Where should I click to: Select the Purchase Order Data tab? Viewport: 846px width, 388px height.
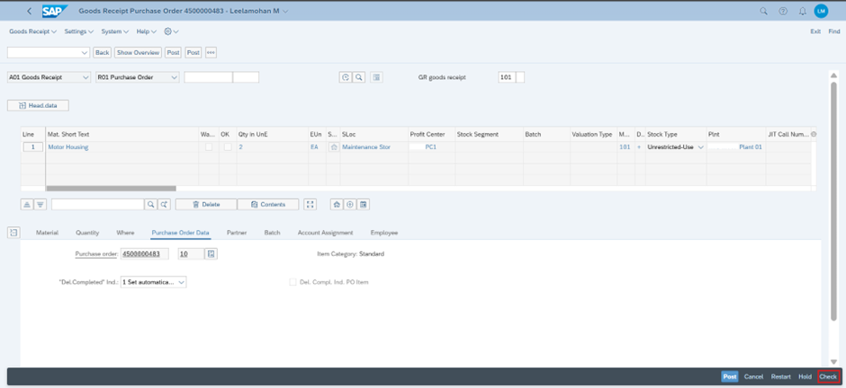pos(180,233)
